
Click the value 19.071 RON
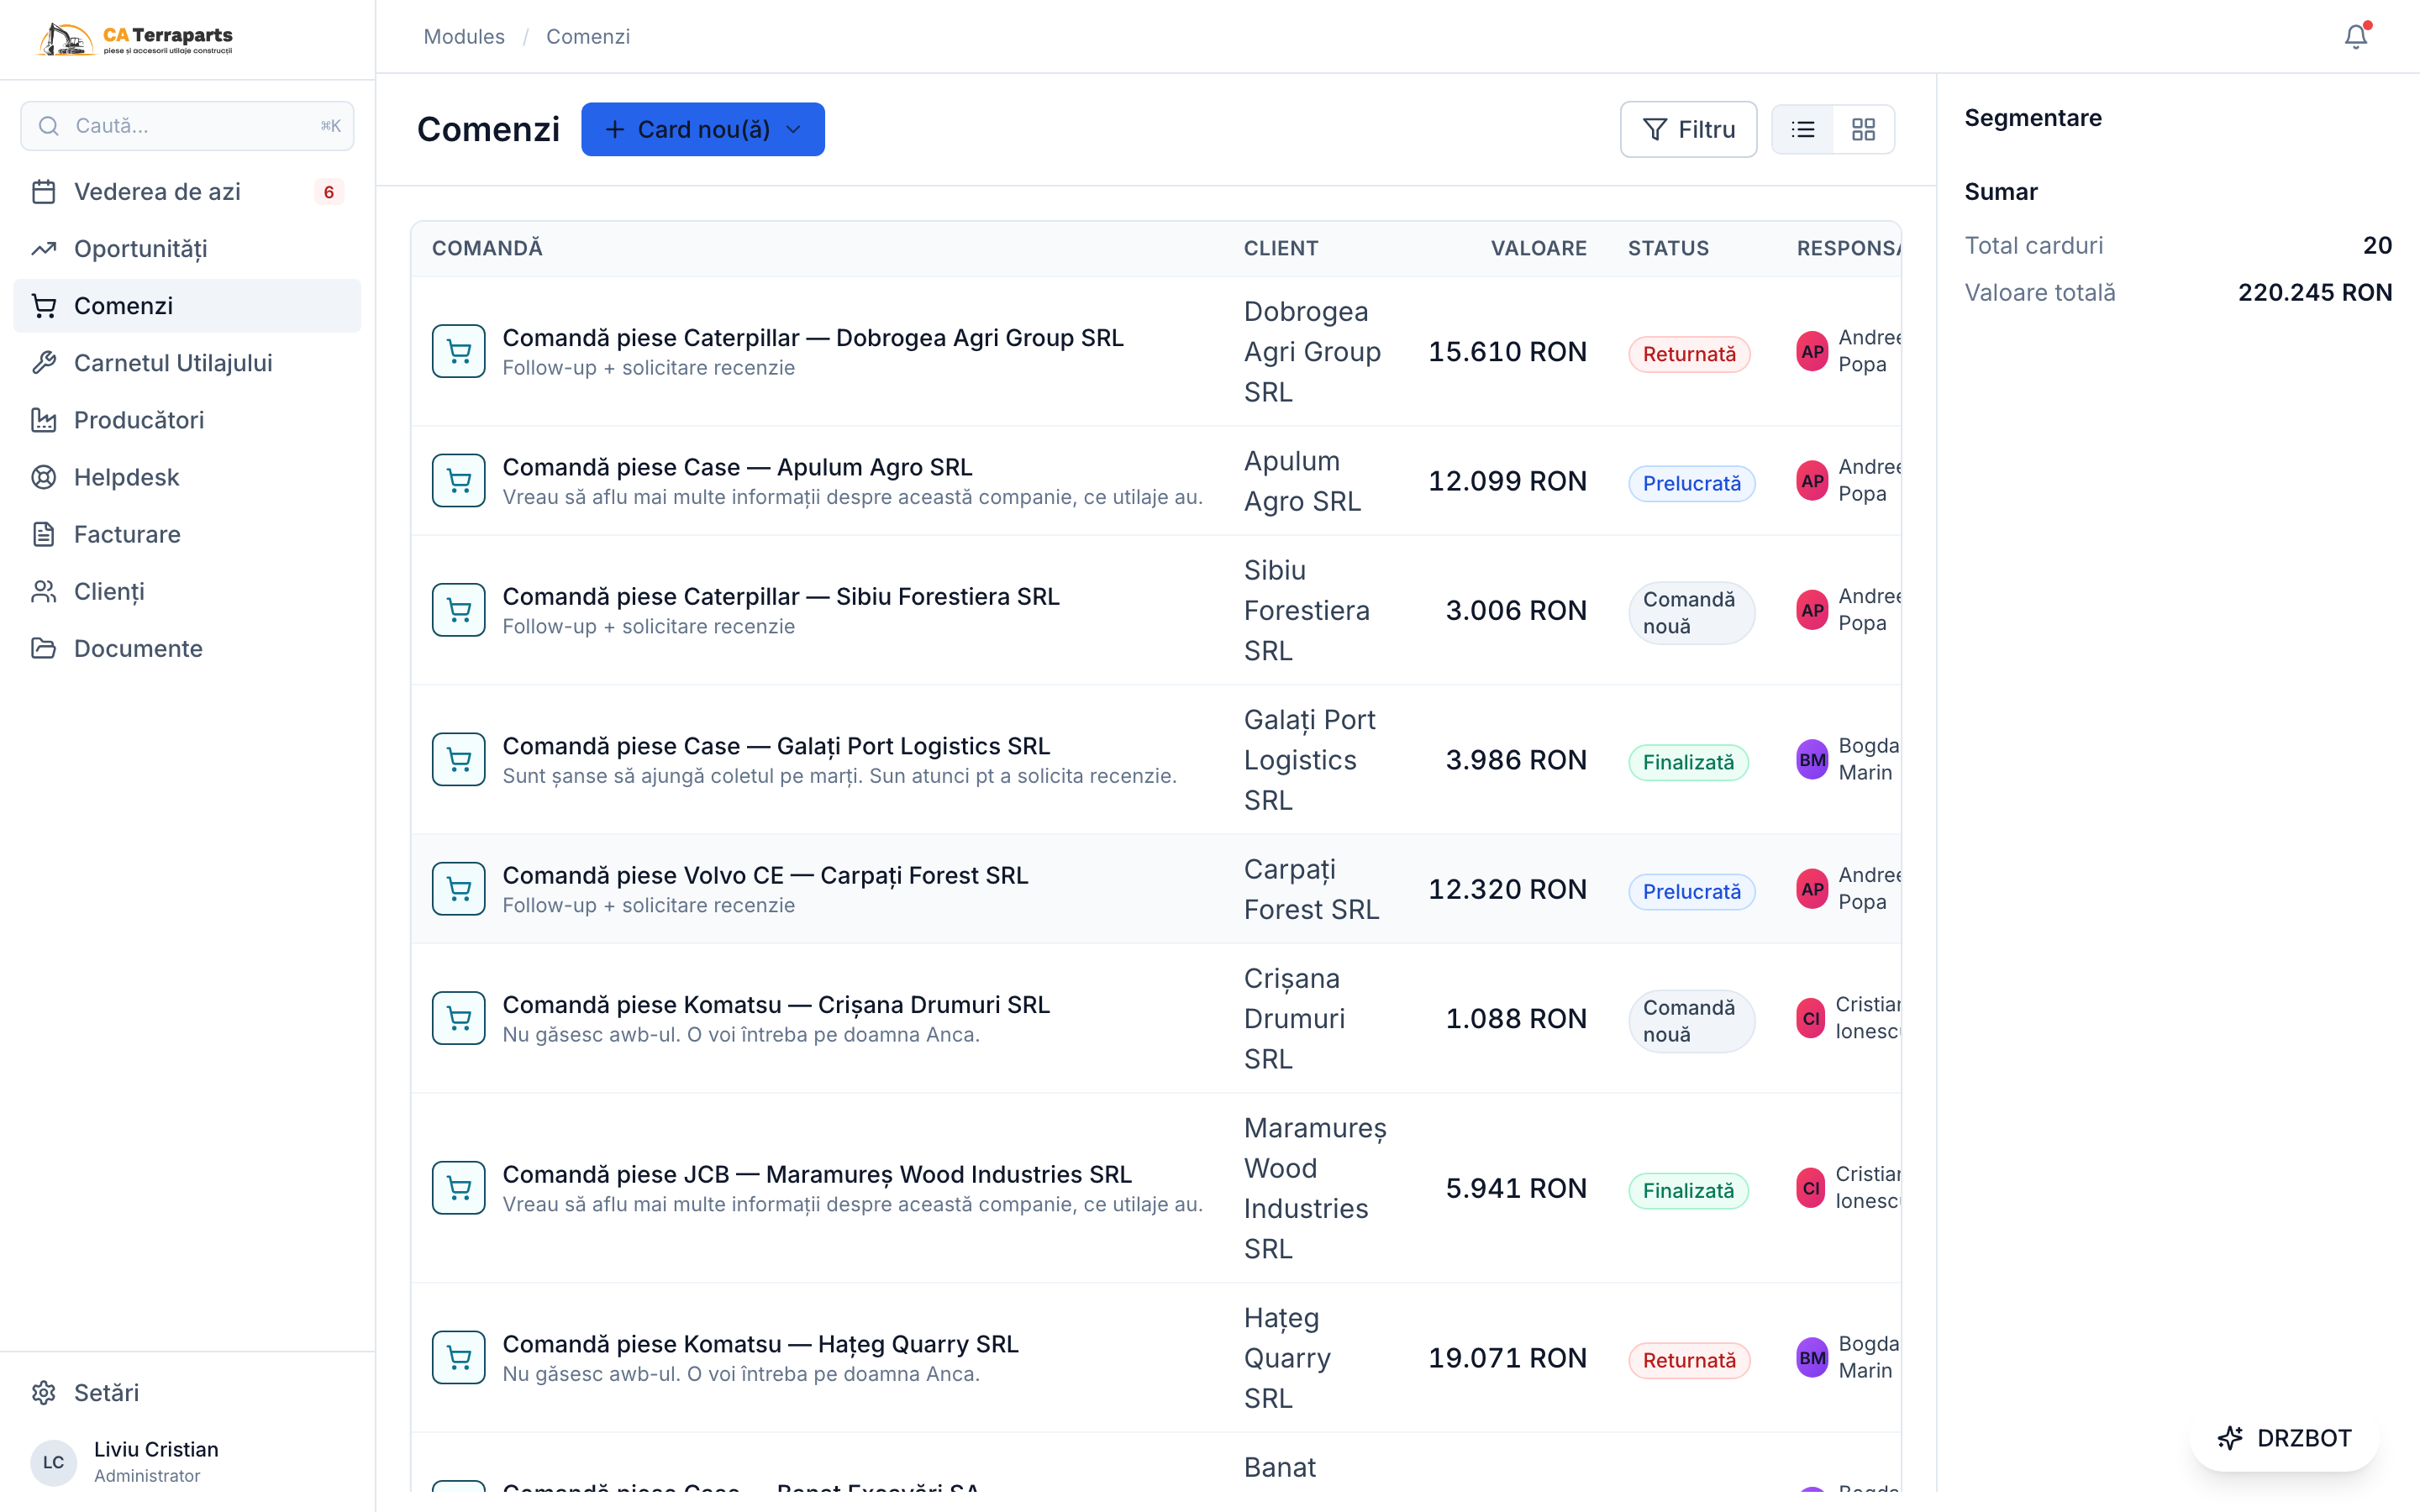(1507, 1357)
